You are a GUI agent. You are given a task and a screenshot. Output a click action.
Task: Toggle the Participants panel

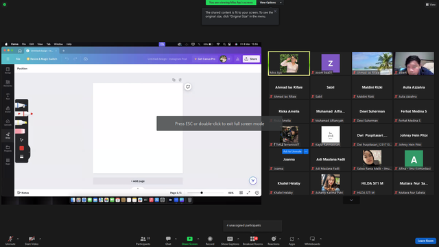tap(143, 240)
